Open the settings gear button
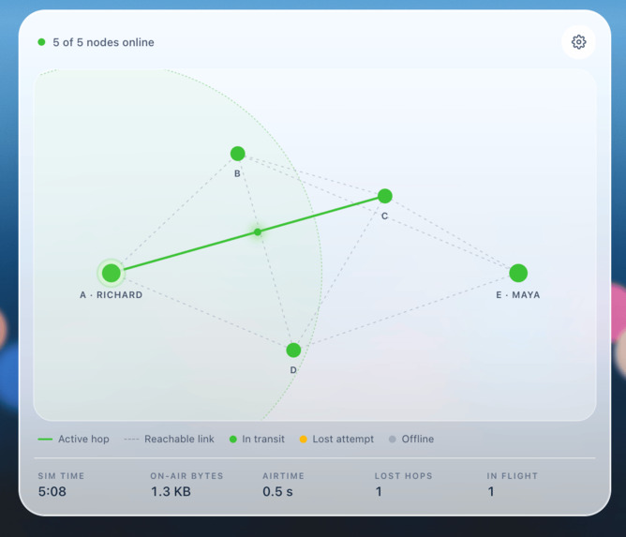Viewport: 626px width, 537px height. (x=578, y=42)
